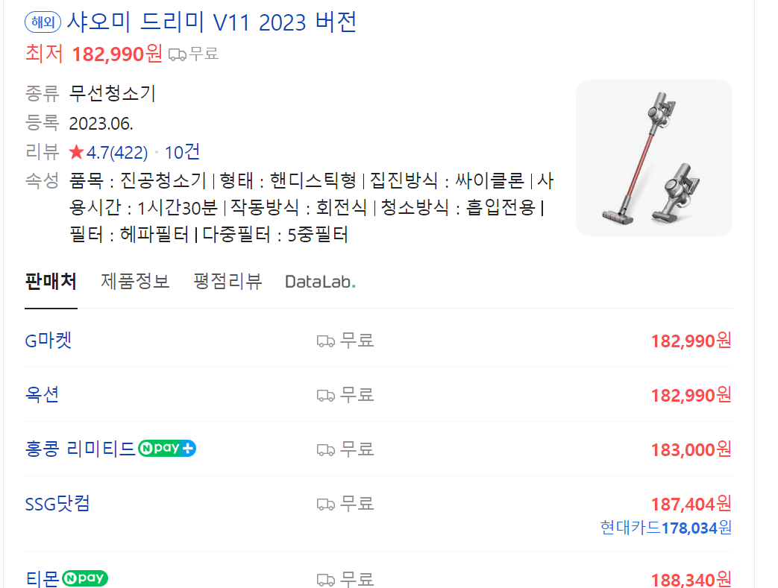The image size is (778, 588).
Task: Click the 해외 badge icon
Action: tap(43, 22)
